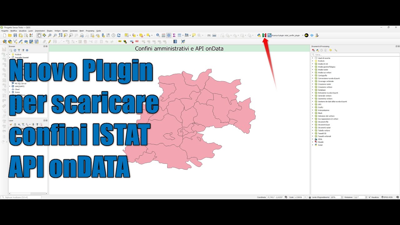The width and height of the screenshot is (400, 225).
Task: Activate the Pan Map hand tool
Action: click(39, 35)
